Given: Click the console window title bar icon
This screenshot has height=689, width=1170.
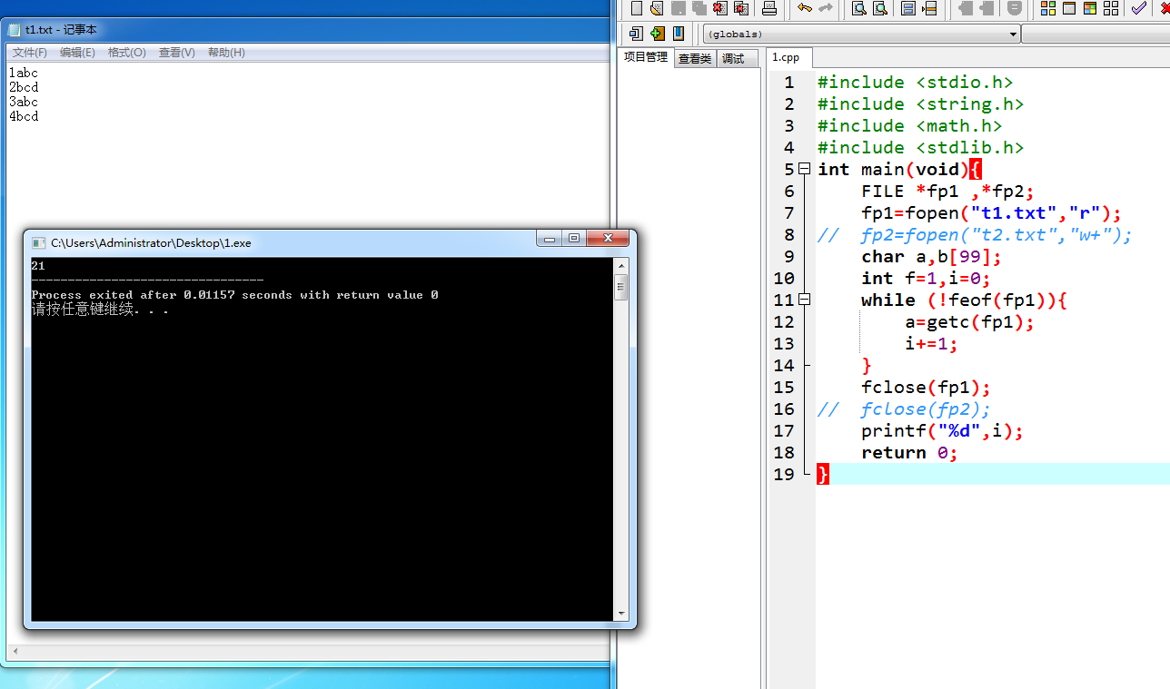Looking at the screenshot, I should pos(38,242).
